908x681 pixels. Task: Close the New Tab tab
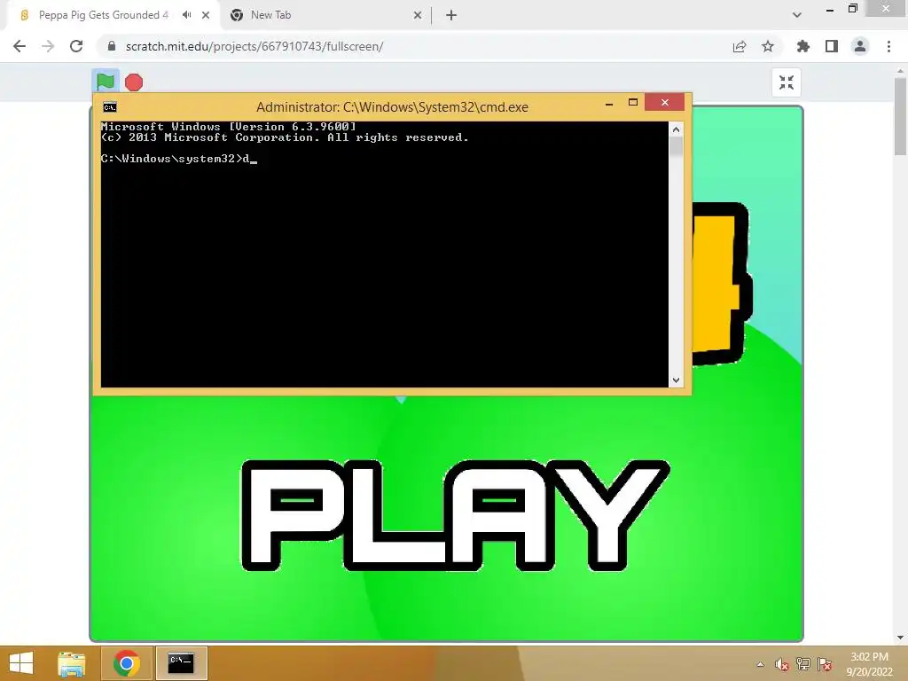[x=418, y=15]
